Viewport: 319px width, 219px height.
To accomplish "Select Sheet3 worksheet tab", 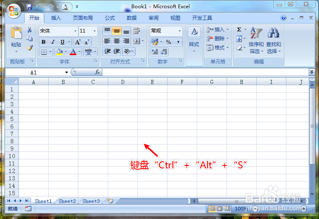I will pyautogui.click(x=91, y=201).
